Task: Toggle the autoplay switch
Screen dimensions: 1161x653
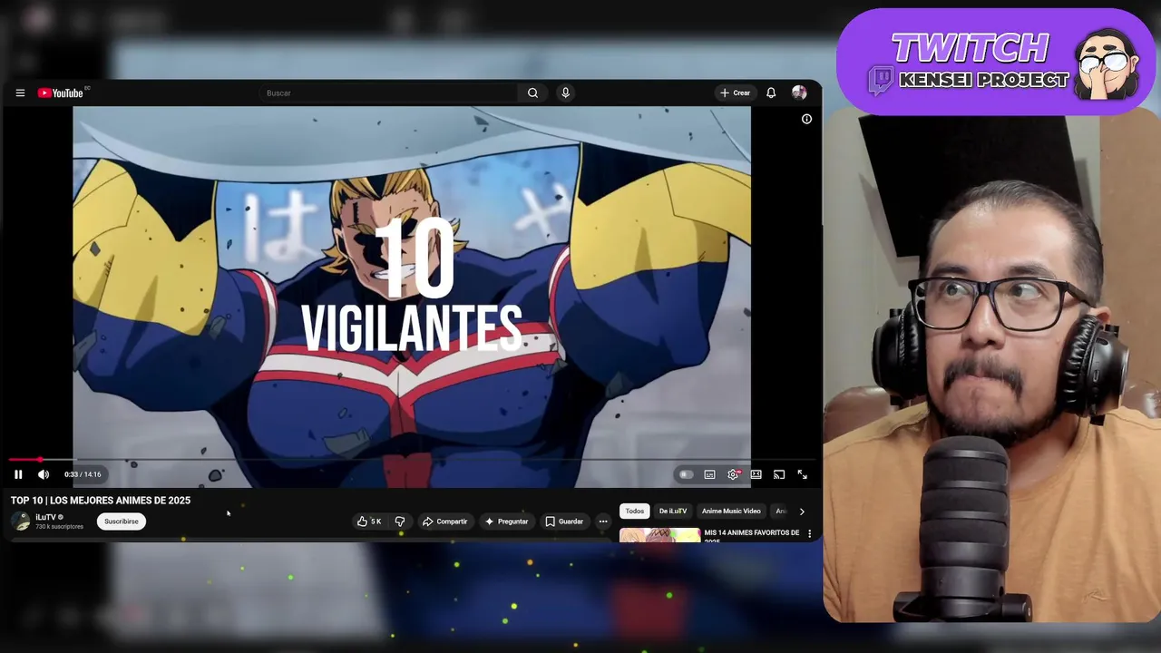Action: tap(687, 474)
